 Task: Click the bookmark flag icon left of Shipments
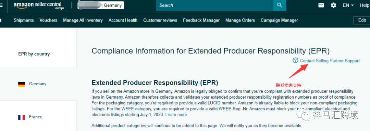pyautogui.click(x=1, y=20)
